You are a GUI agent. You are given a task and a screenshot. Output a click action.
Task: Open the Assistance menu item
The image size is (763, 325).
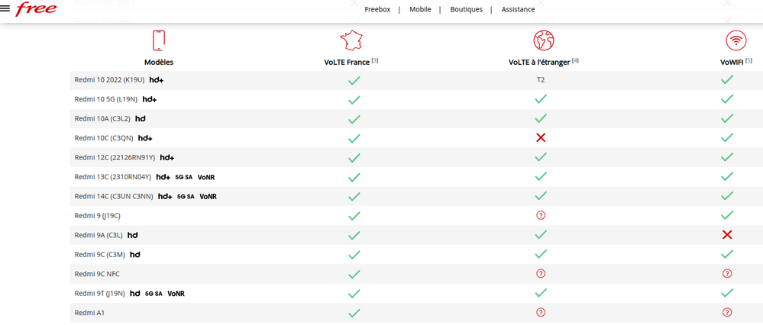pyautogui.click(x=518, y=9)
